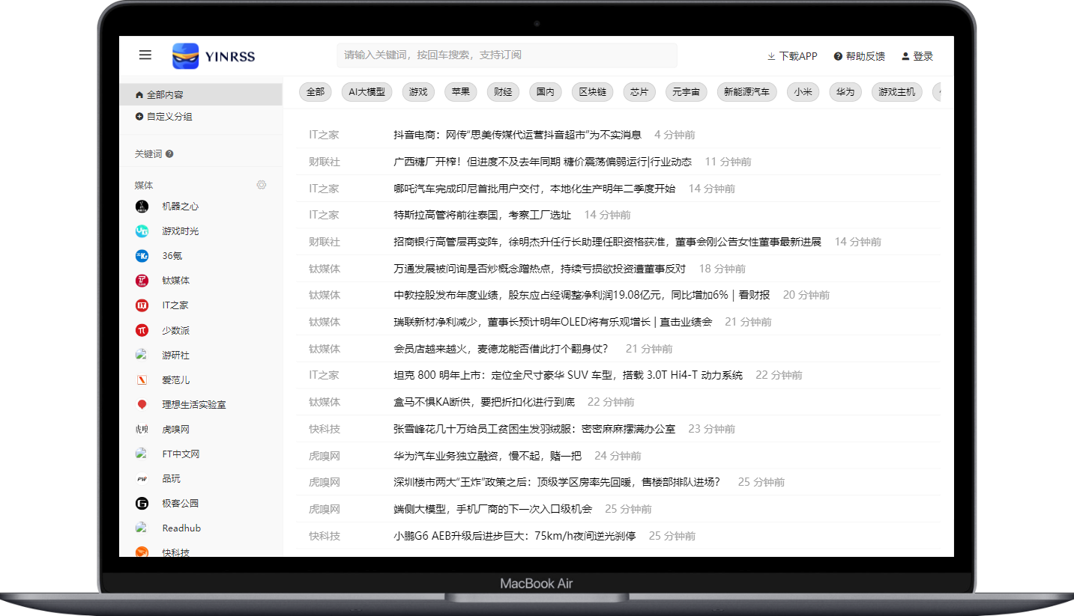This screenshot has height=616, width=1074.
Task: Open the 深圳楼市 news headline
Action: (x=557, y=482)
